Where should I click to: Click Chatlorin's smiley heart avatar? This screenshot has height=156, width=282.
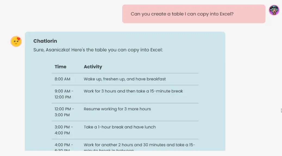tap(16, 41)
